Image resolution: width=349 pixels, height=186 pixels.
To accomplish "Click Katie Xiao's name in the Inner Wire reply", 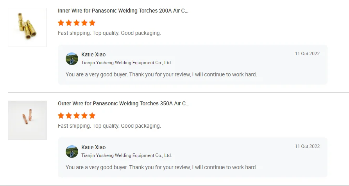I will [x=93, y=54].
